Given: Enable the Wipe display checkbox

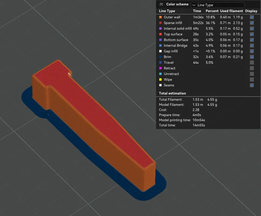Looking at the screenshot, I should (x=252, y=79).
